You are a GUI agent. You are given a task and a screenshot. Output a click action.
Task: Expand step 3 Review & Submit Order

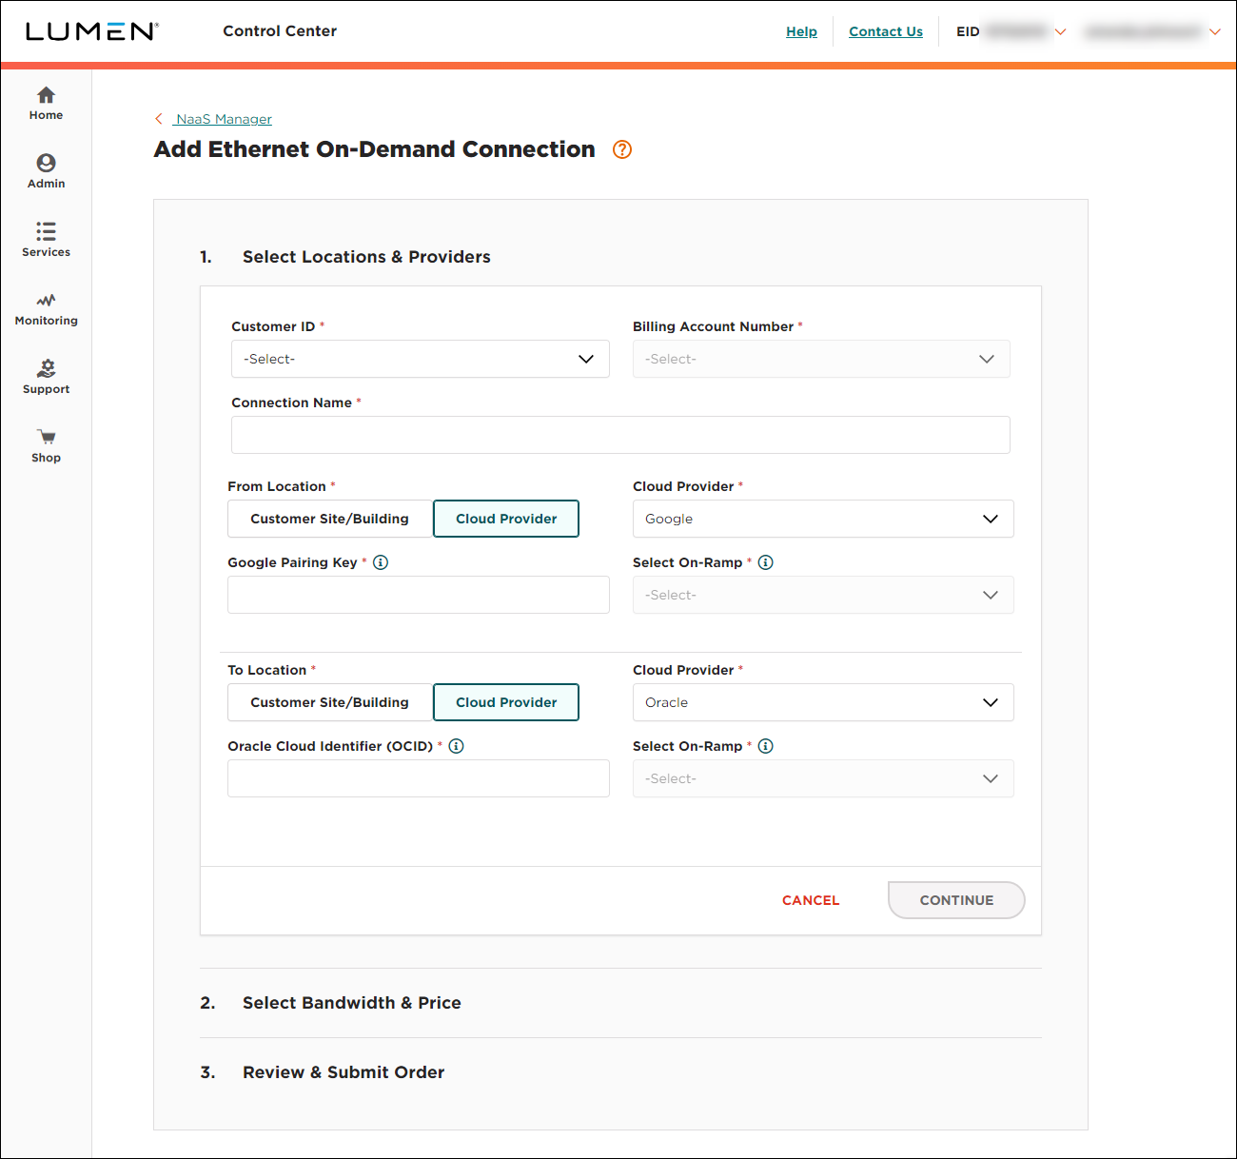coord(344,1072)
